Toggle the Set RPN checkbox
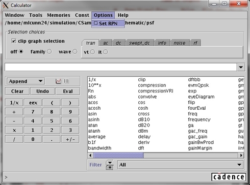The image size is (250, 185). [x=96, y=23]
